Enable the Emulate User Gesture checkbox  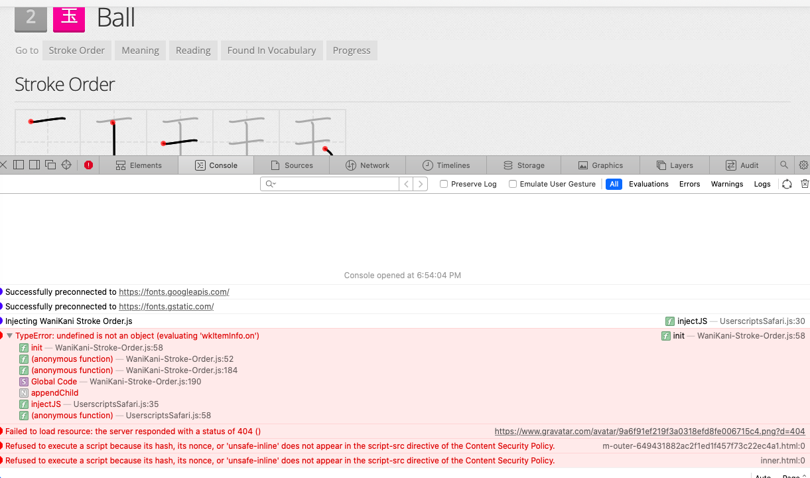(x=513, y=184)
